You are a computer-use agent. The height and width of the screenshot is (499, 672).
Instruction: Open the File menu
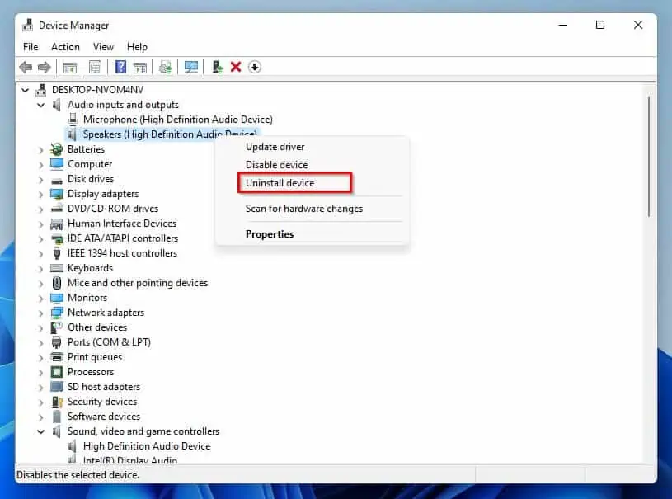tap(31, 47)
